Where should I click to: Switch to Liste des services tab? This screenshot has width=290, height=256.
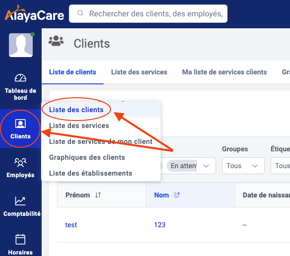tap(139, 72)
